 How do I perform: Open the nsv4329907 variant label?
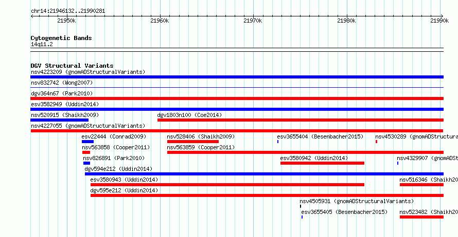[427, 158]
